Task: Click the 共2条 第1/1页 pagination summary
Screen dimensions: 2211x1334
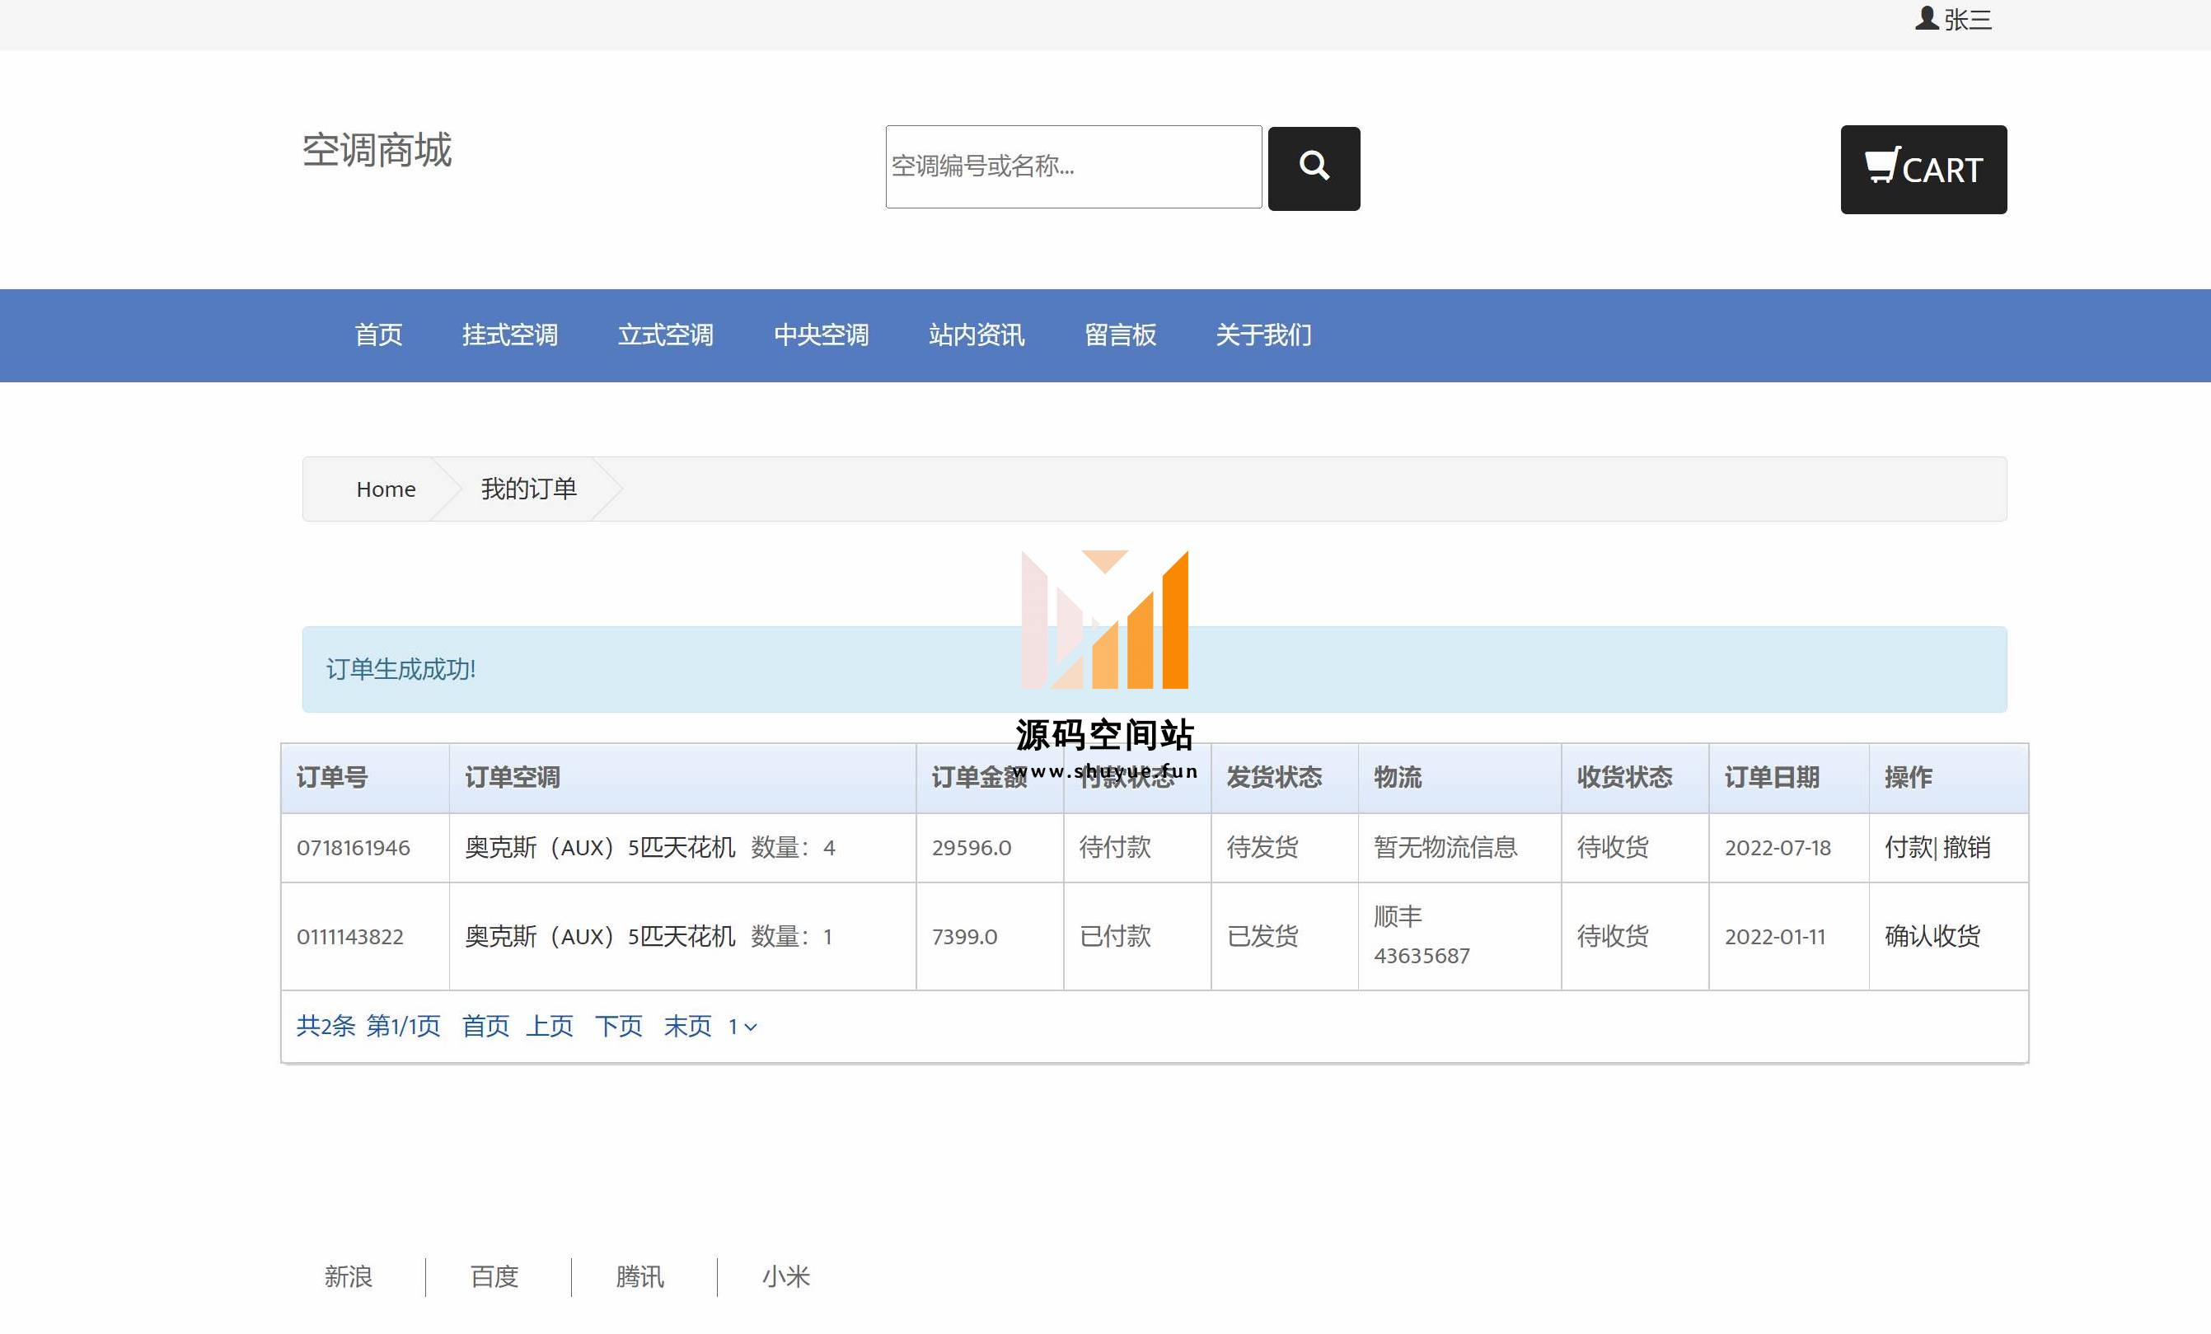Action: coord(368,1025)
